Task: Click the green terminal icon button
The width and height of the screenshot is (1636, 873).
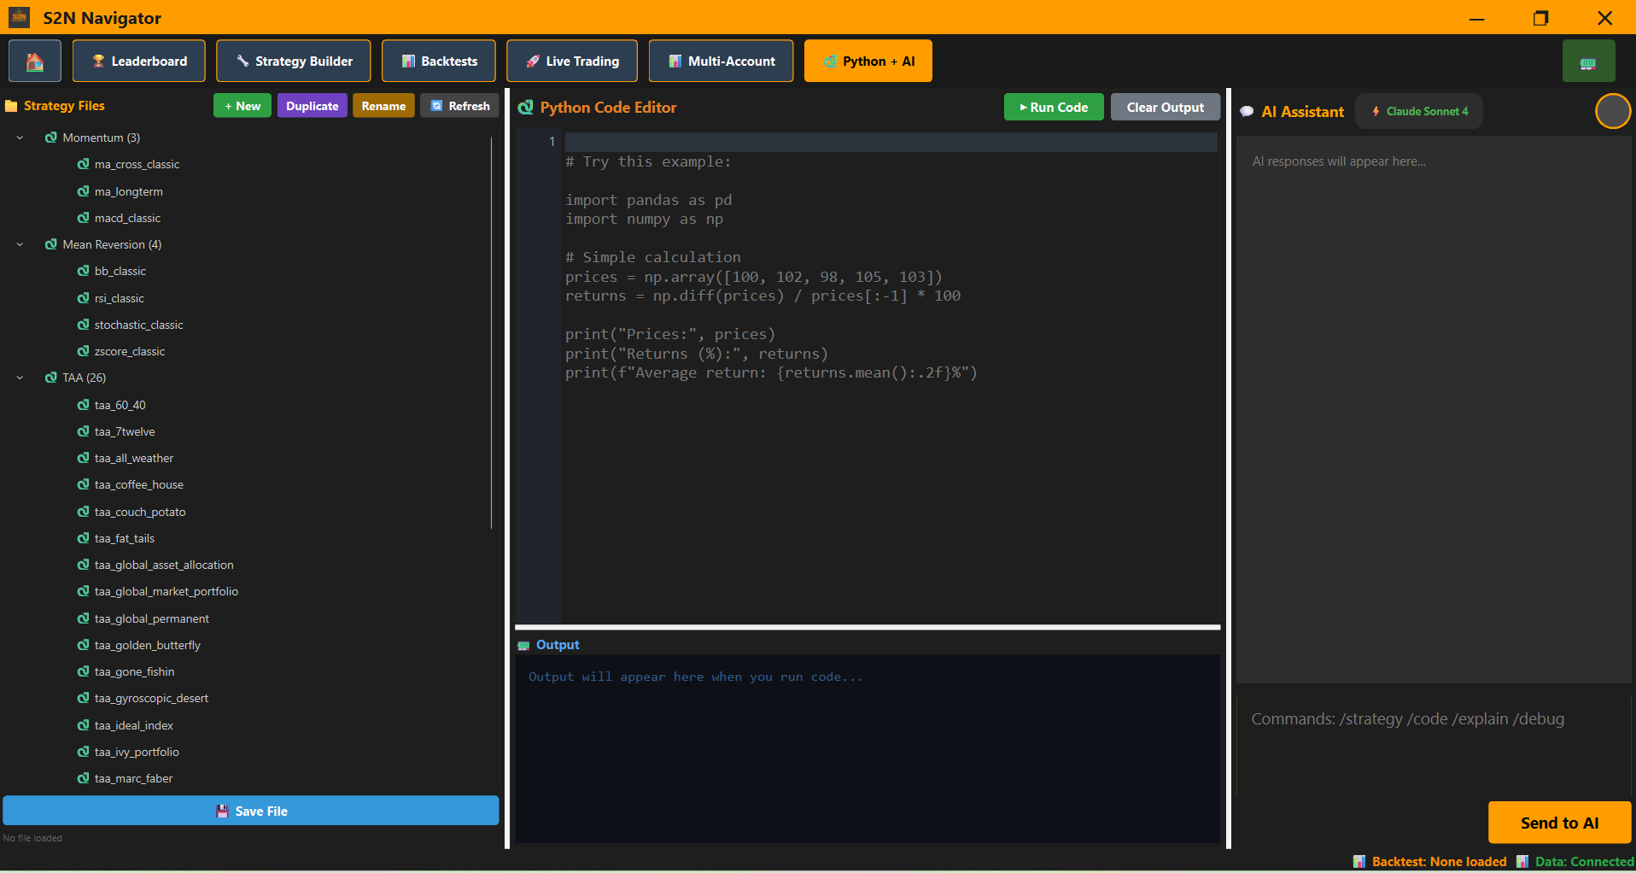Action: click(1588, 62)
